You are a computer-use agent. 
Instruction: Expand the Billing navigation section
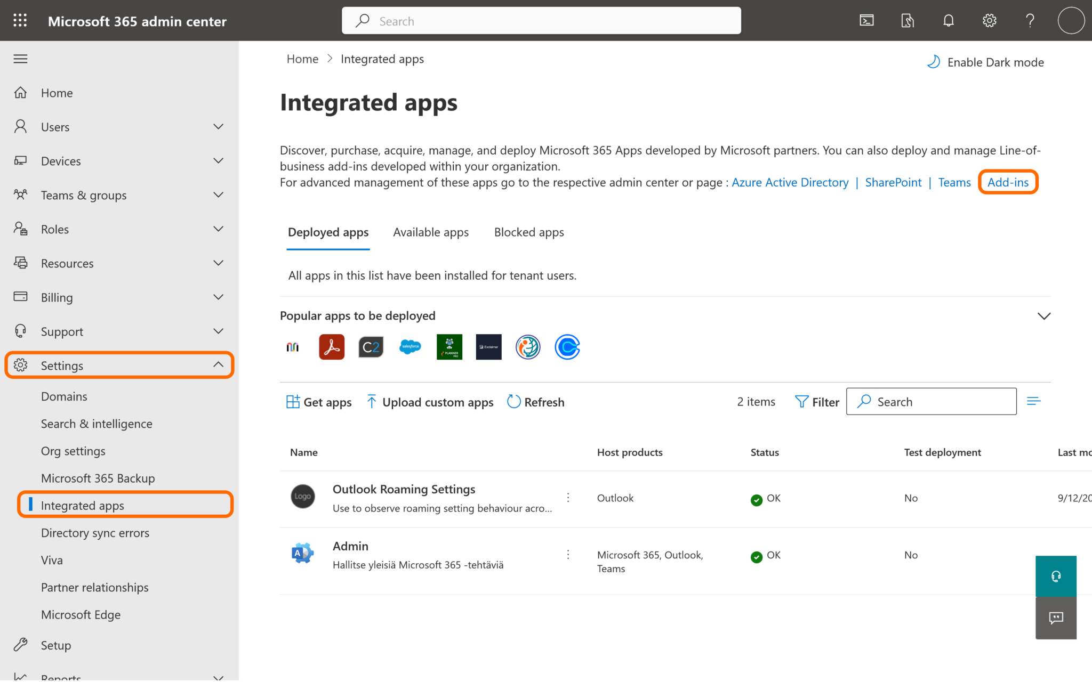click(x=218, y=297)
